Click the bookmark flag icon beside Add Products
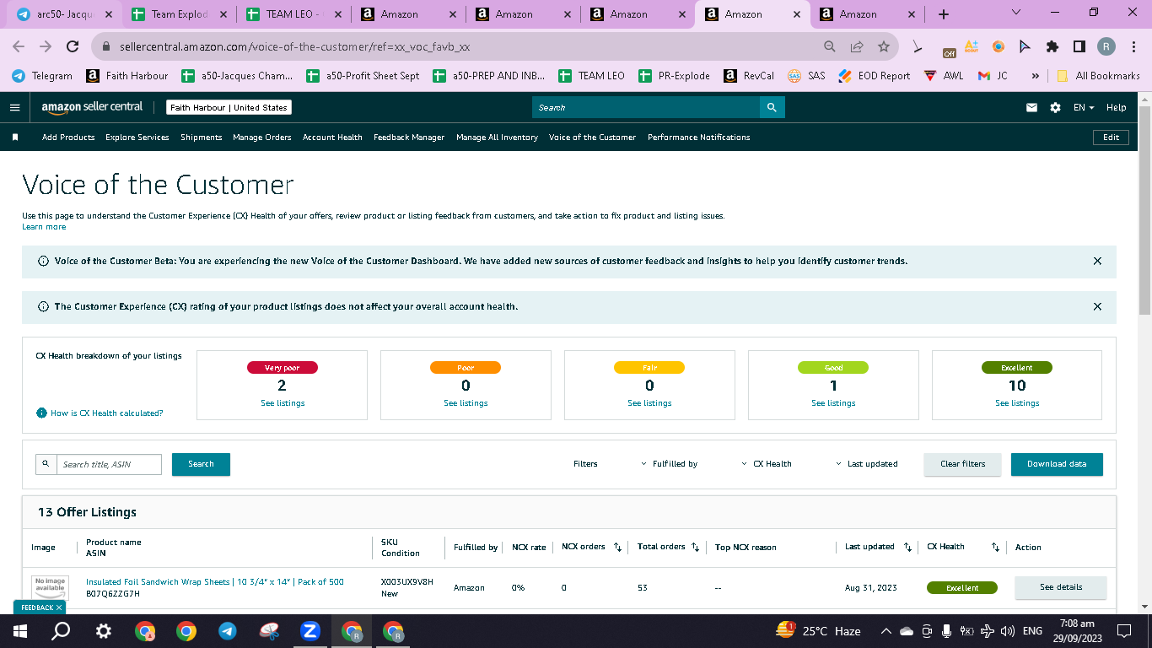The height and width of the screenshot is (648, 1152). pos(15,137)
